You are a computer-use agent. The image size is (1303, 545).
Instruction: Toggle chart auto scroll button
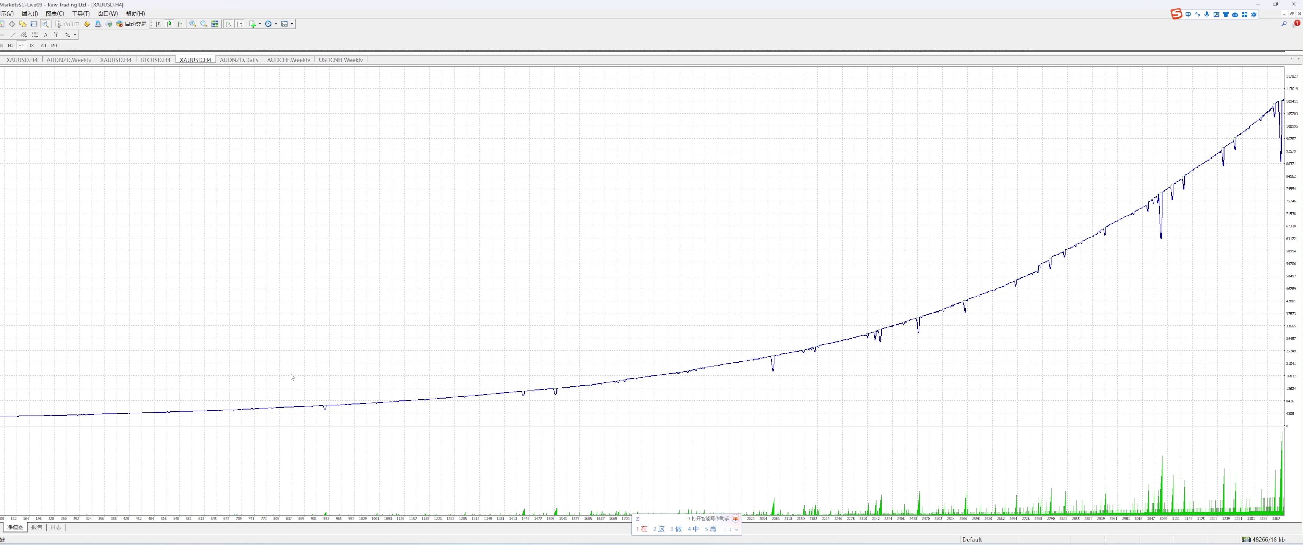tap(228, 24)
